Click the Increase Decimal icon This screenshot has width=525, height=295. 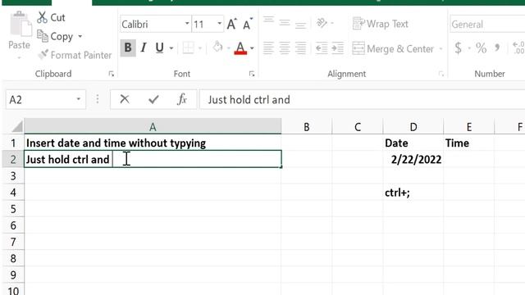pyautogui.click(x=518, y=48)
